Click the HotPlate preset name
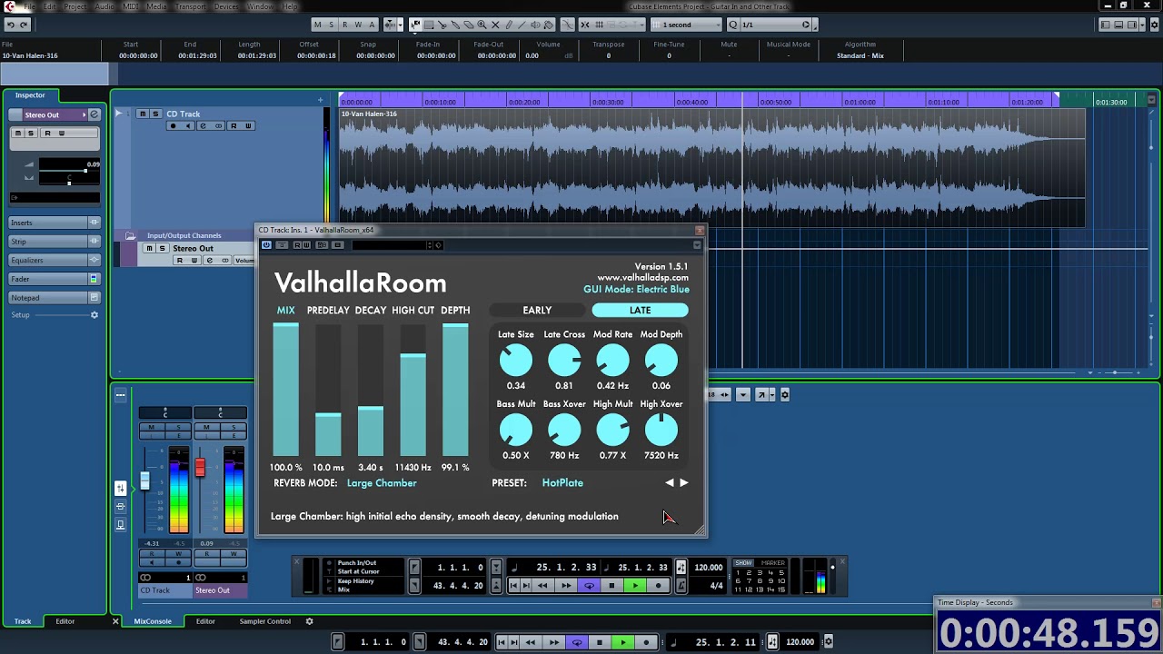Screen dimensions: 1163x654 562,483
